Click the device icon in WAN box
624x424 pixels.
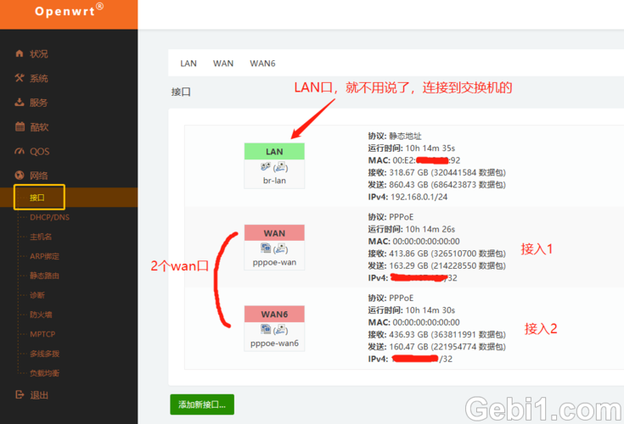coord(266,248)
